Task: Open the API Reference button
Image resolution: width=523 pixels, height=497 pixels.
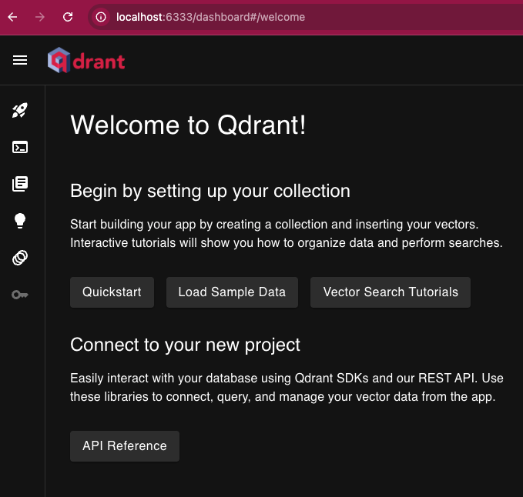Action: click(125, 446)
